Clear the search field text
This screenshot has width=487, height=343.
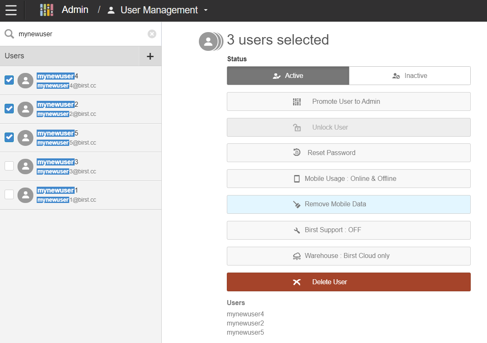[152, 34]
